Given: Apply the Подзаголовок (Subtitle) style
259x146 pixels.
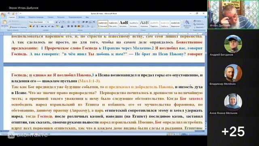Looking at the screenshot, I should pyautogui.click(x=155, y=24).
